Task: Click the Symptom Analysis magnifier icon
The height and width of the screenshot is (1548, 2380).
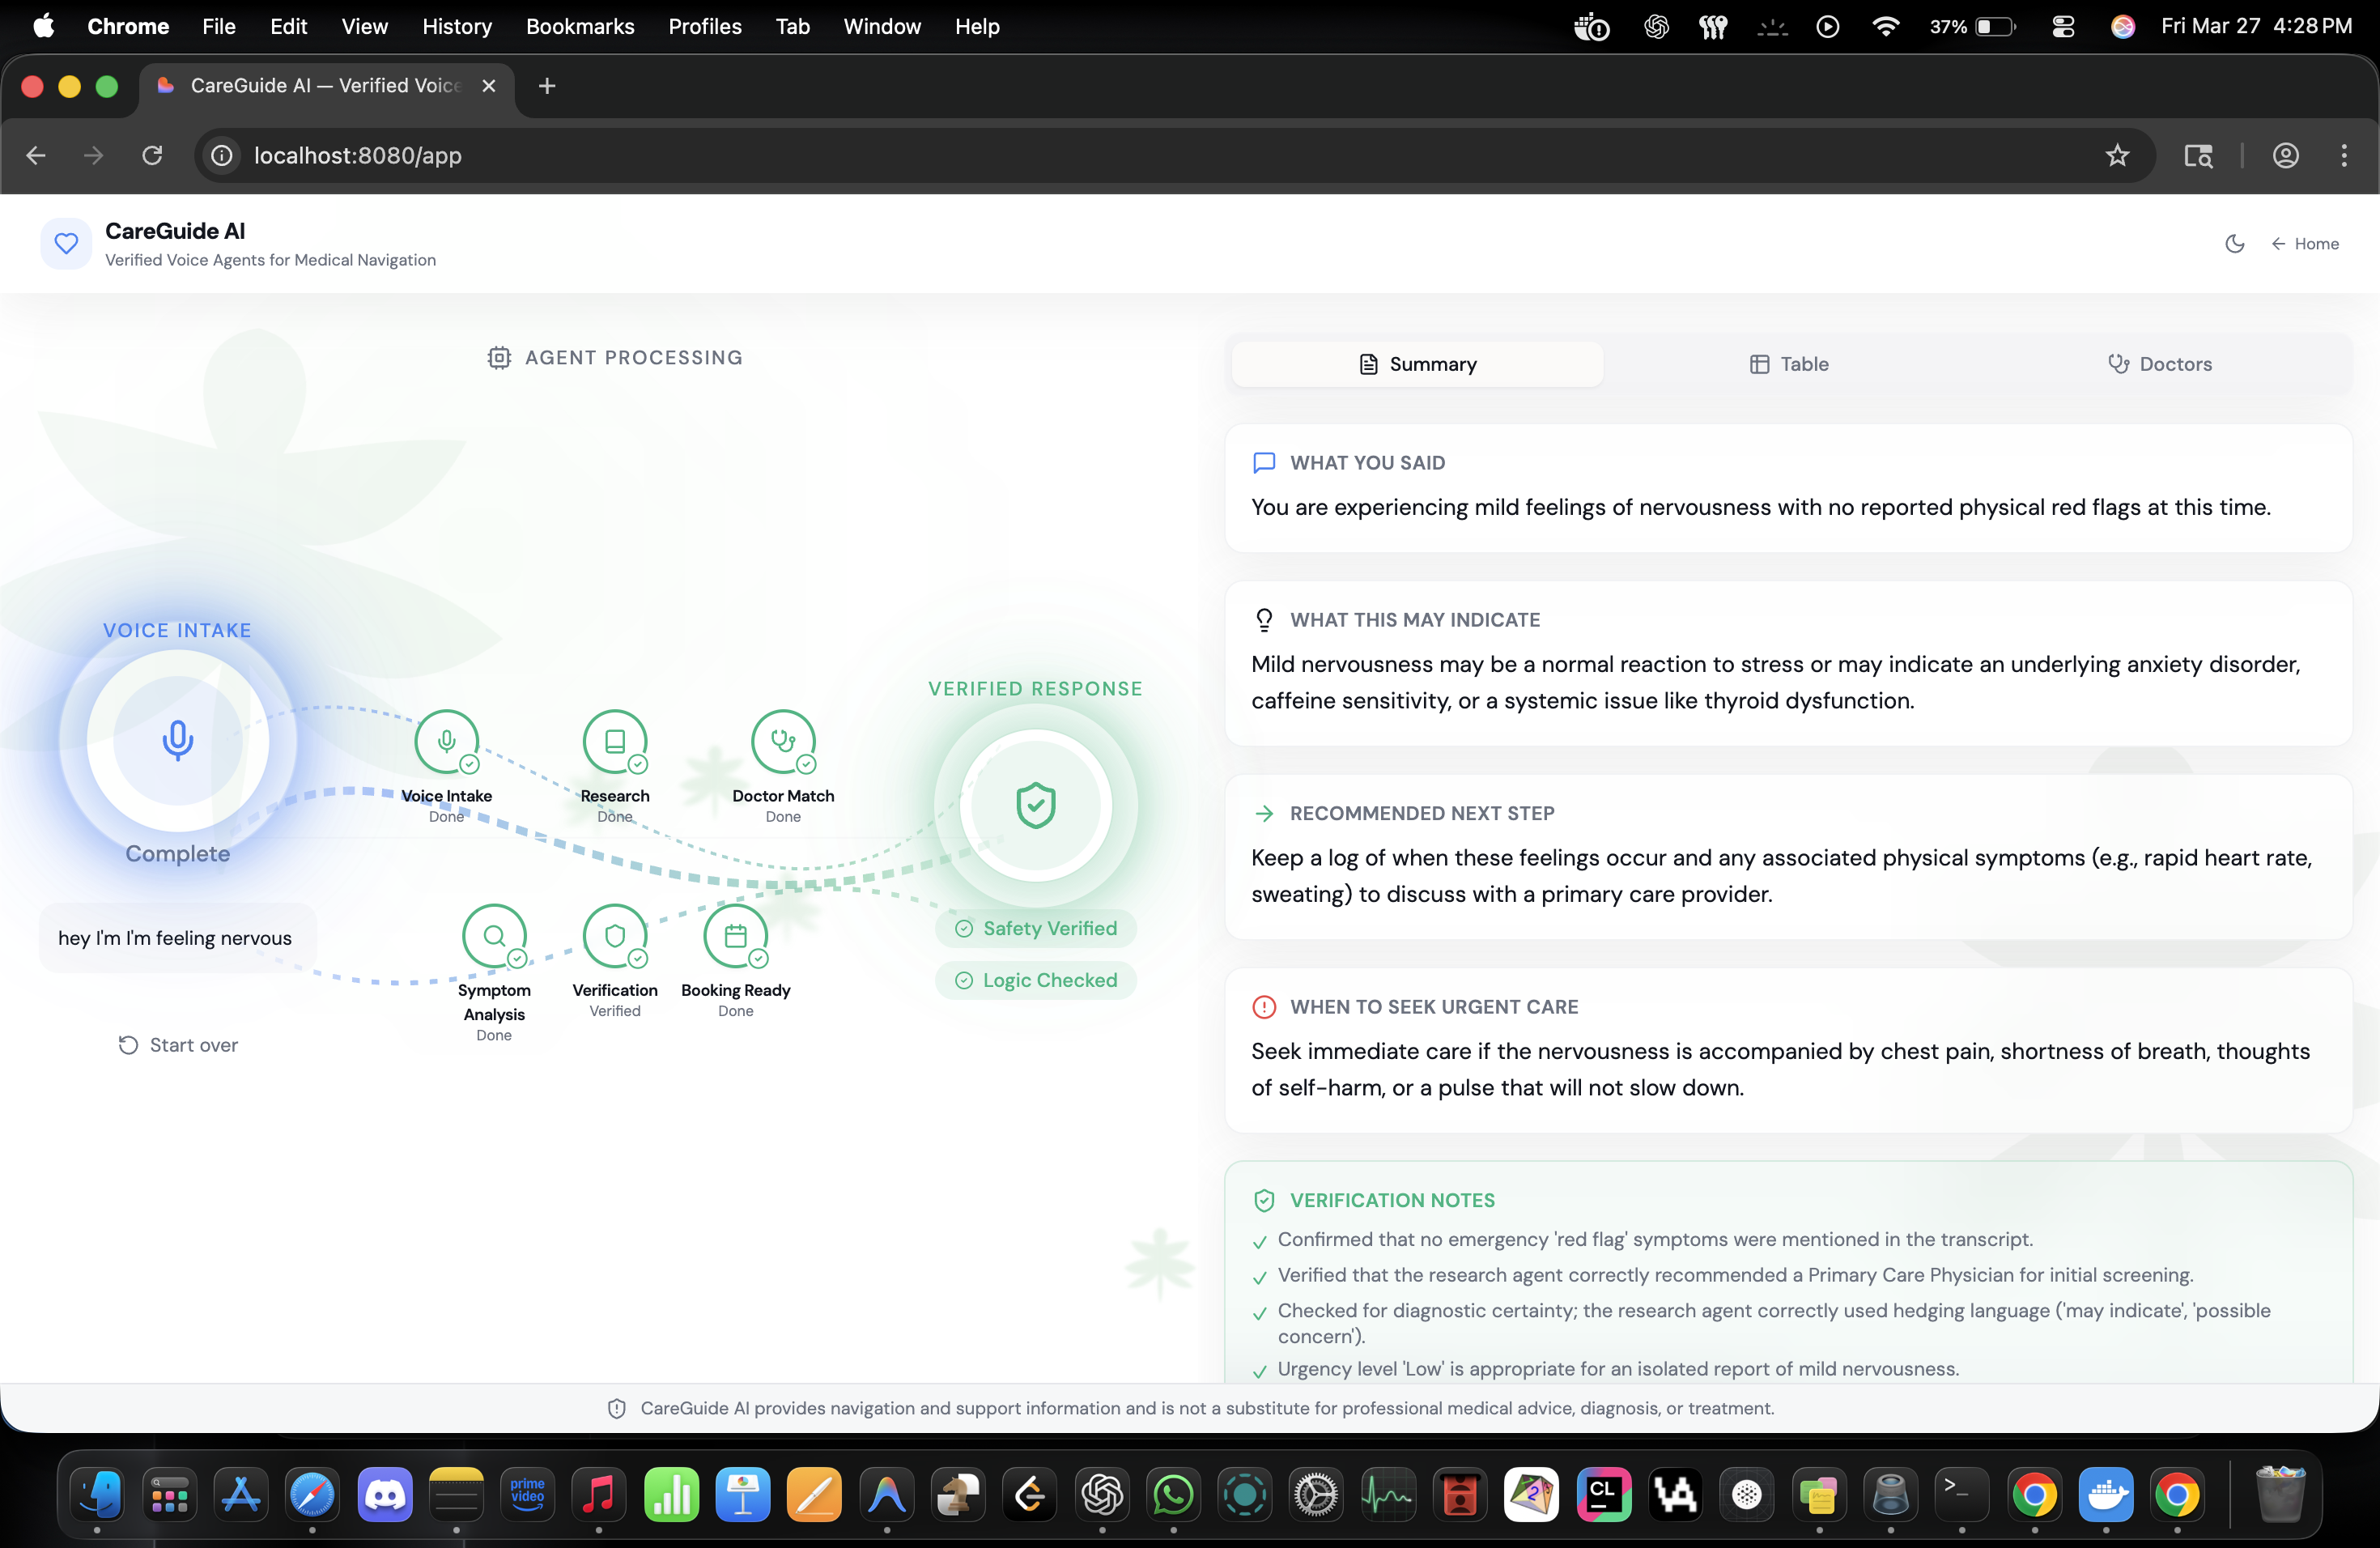Action: [x=494, y=935]
